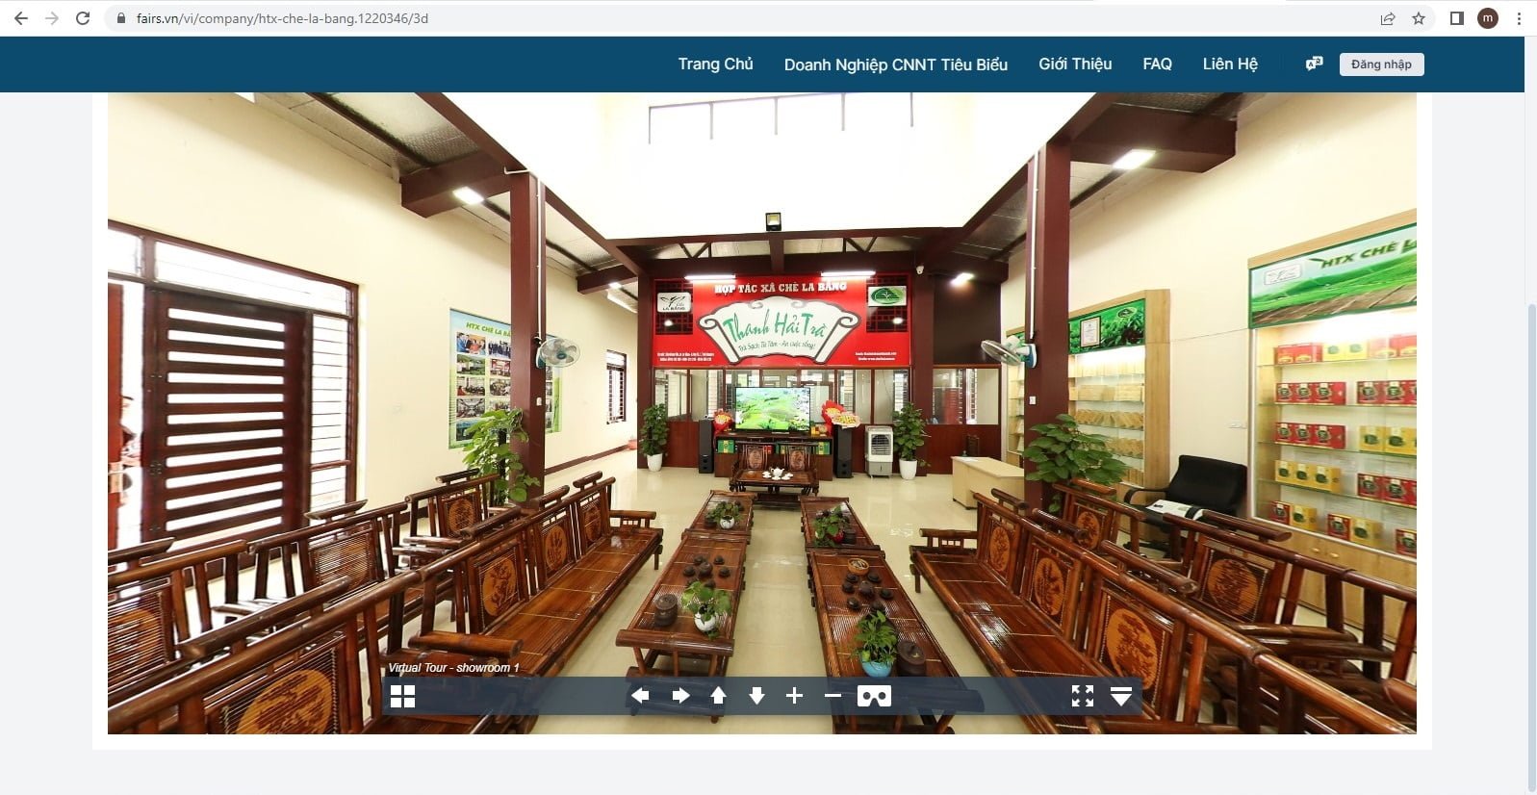Open Trang Chủ page
The width and height of the screenshot is (1537, 795).
(715, 64)
